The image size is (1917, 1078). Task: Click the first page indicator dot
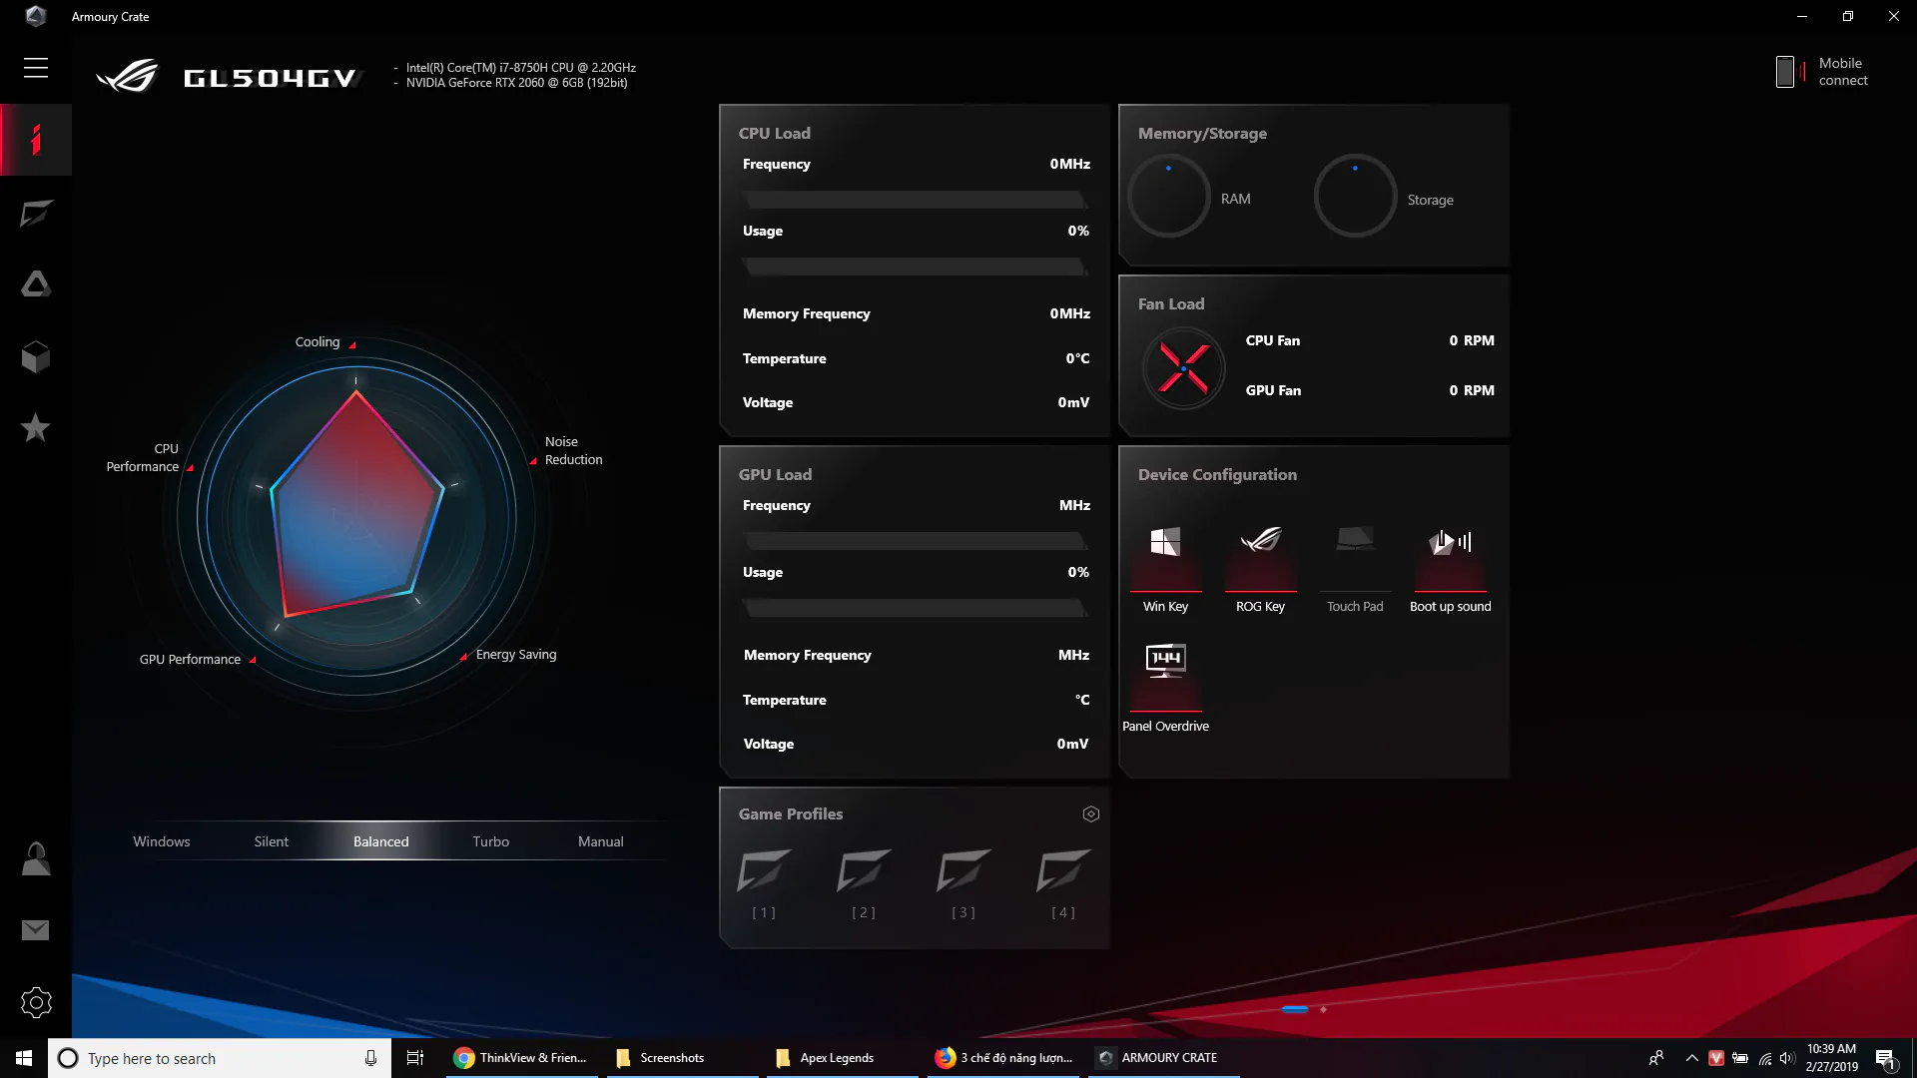(1295, 1009)
